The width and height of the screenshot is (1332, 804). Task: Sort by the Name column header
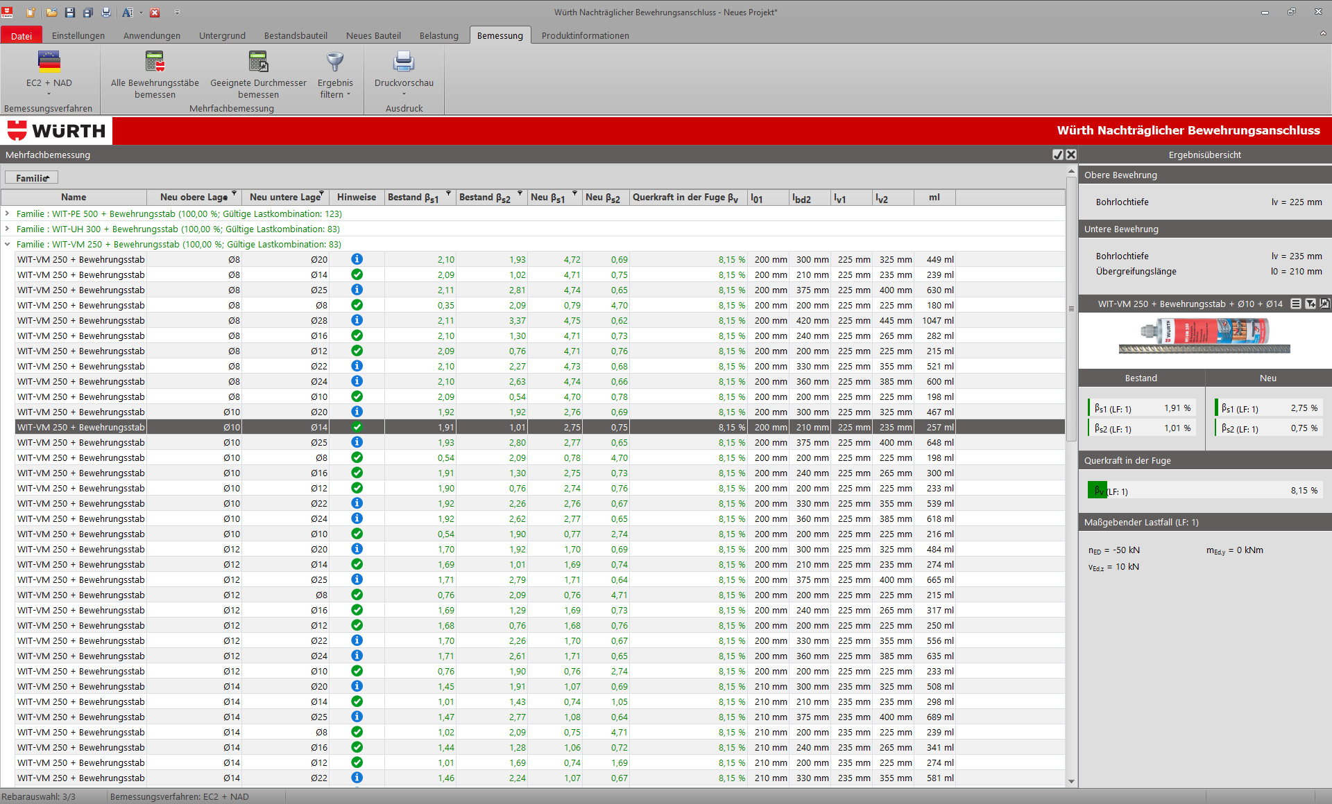[x=74, y=198]
